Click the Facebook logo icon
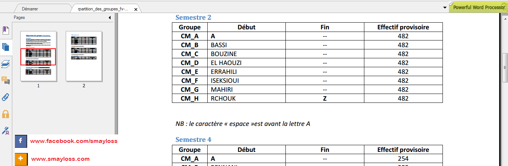The height and width of the screenshot is (166, 508). click(x=20, y=141)
